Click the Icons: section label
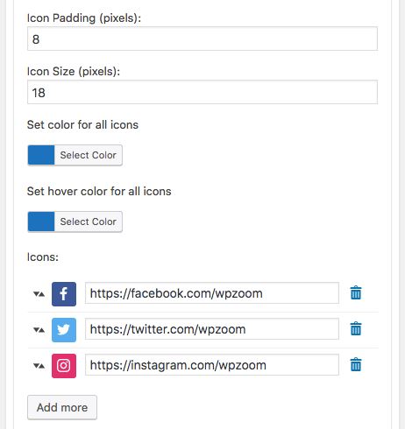 tap(43, 257)
